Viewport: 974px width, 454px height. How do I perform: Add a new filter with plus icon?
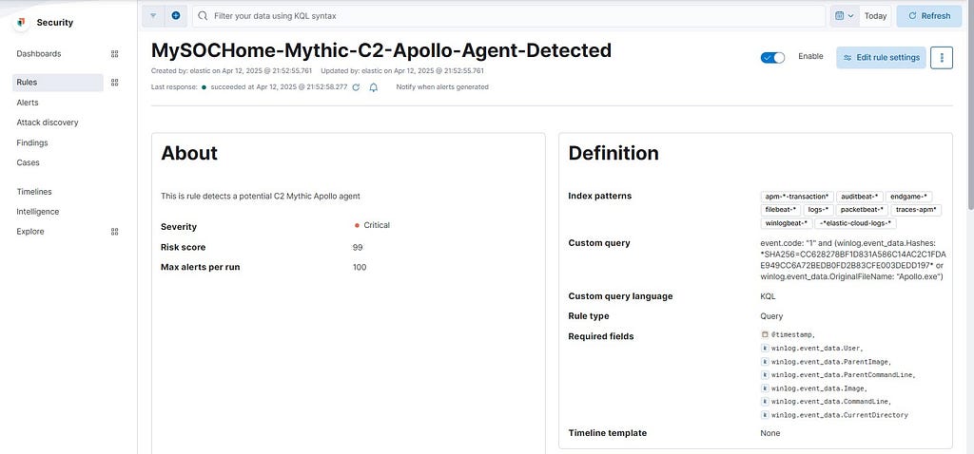pos(176,15)
